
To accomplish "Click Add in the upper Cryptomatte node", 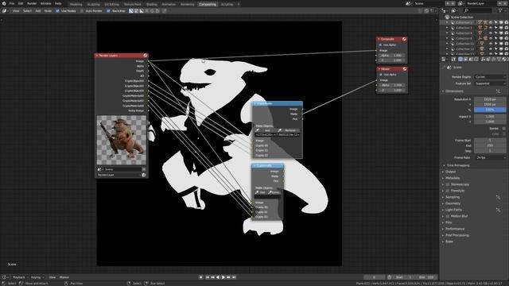I will (265, 130).
